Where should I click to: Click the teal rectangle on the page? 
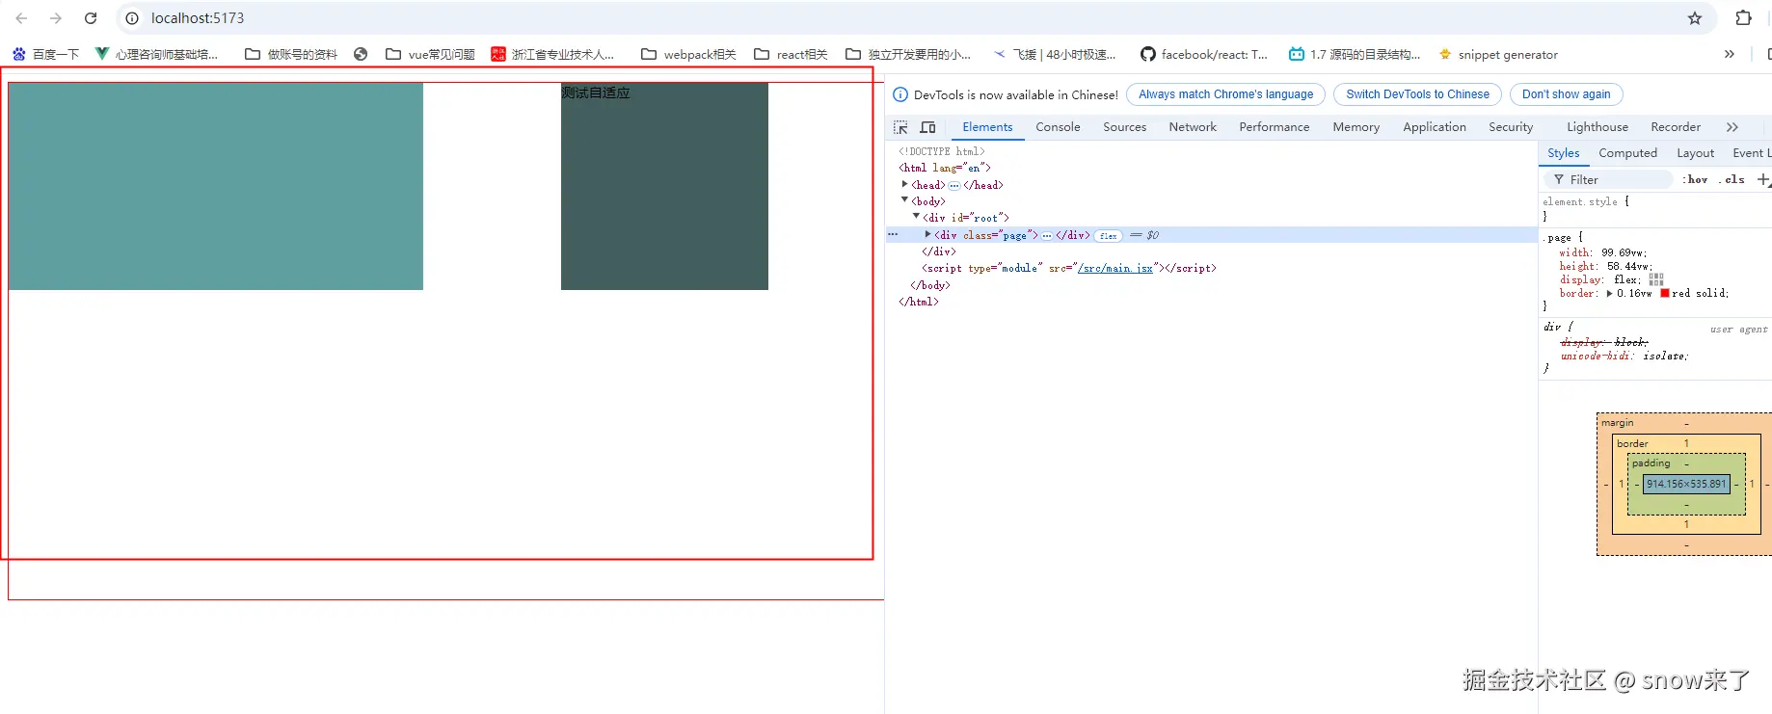[216, 186]
